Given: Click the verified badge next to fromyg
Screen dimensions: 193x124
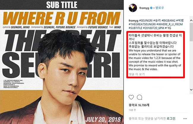Looking at the screenshot, I should 151,8.
